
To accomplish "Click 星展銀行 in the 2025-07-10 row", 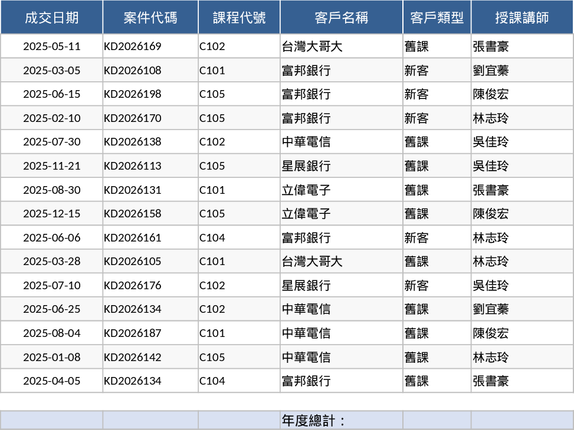I will tap(306, 286).
